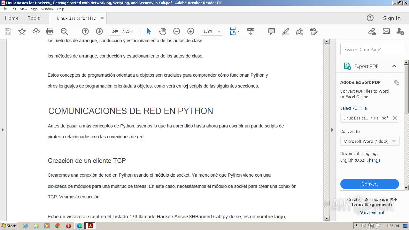Choose the Selection arrow tool

(149, 31)
